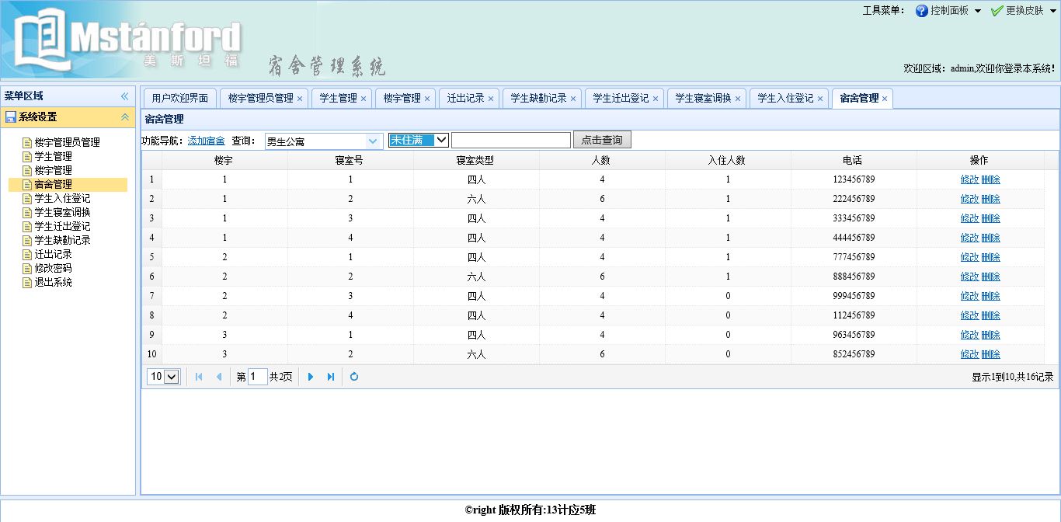Viewport: 1061px width, 522px height.
Task: Switch to the 用户欢迎界面 tab
Action: (x=179, y=98)
